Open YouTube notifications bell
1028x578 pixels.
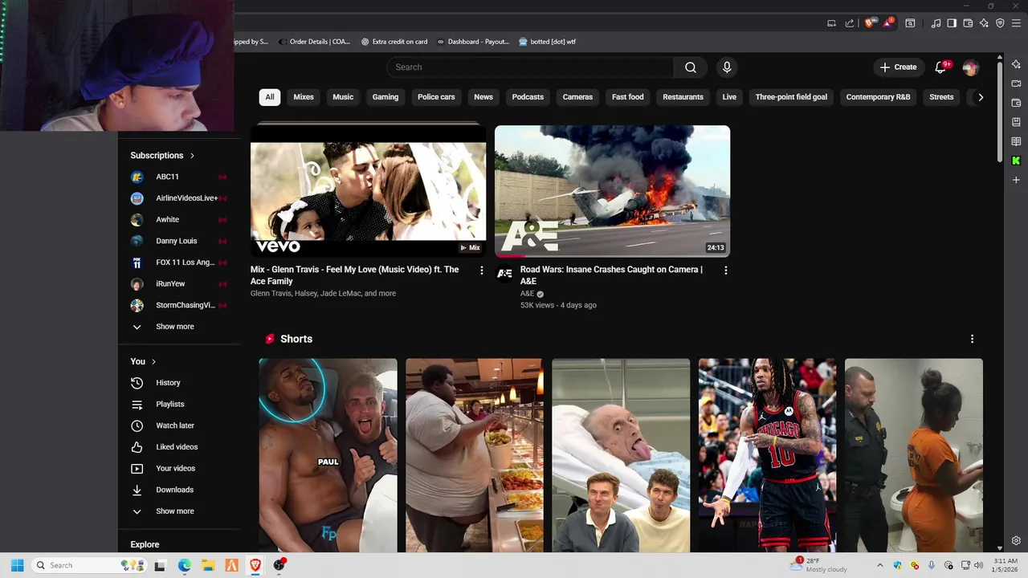941,67
